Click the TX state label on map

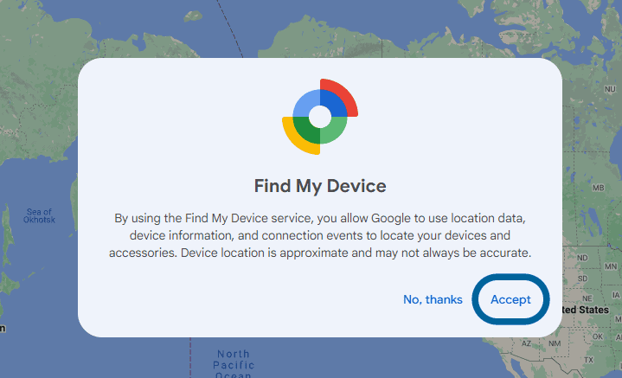pos(588,360)
